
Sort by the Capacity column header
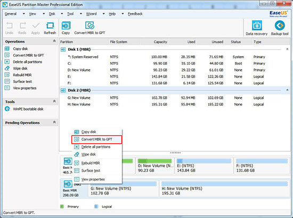154,42
